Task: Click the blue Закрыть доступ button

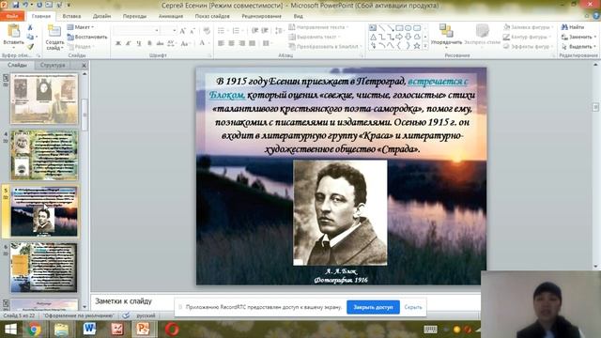Action: (373, 307)
